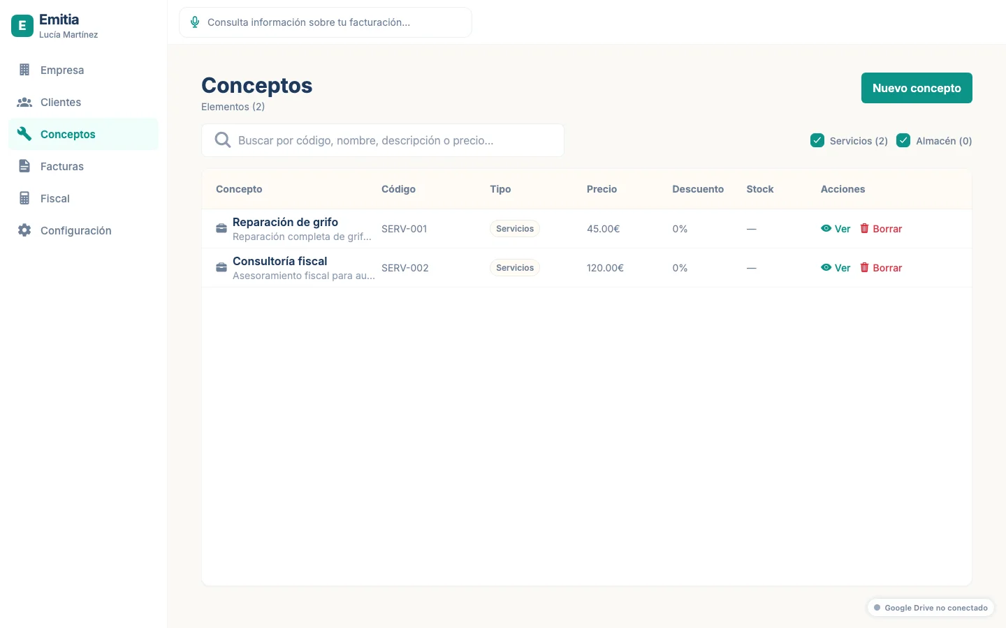This screenshot has width=1006, height=628.
Task: Click the Nuevo concepto button
Action: click(x=917, y=88)
